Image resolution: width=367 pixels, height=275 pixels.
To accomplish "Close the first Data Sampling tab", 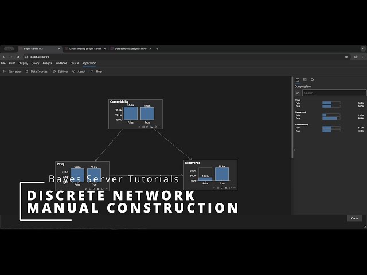I will (x=104, y=49).
